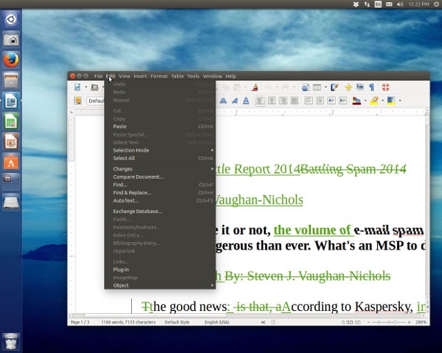Apply the yellow Highlighting marker icon

point(374,100)
